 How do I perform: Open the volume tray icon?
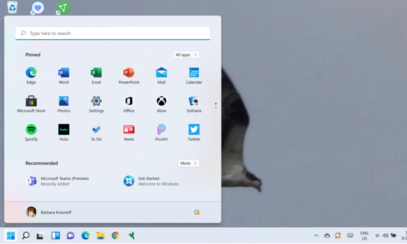(385, 235)
